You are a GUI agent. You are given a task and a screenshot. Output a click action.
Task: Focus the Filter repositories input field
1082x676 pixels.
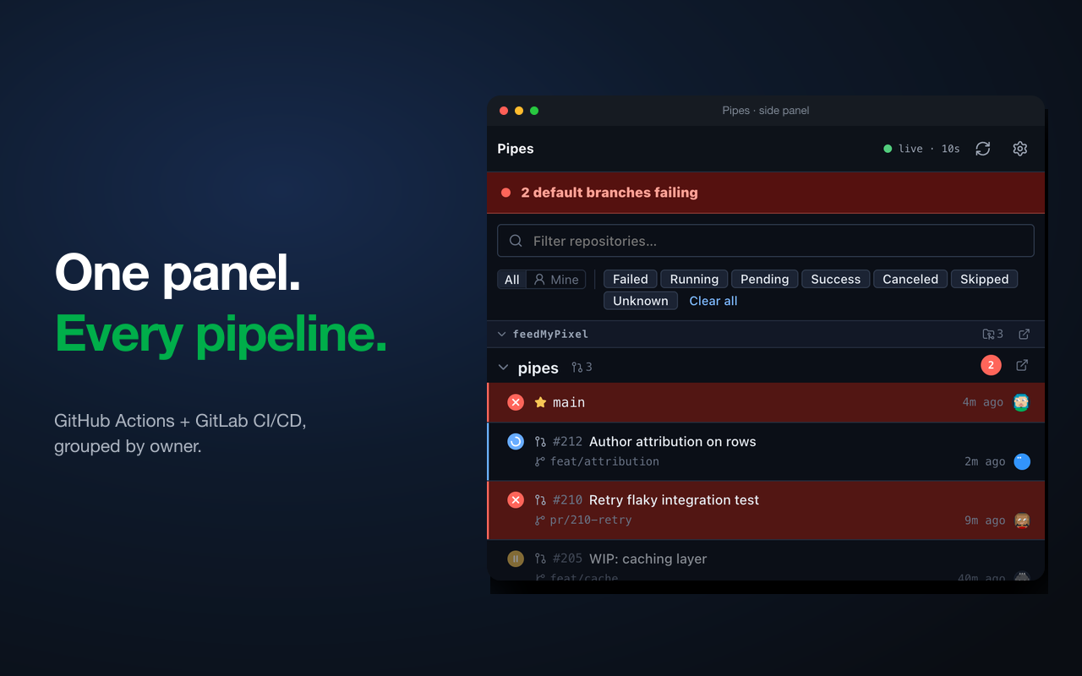(x=766, y=241)
